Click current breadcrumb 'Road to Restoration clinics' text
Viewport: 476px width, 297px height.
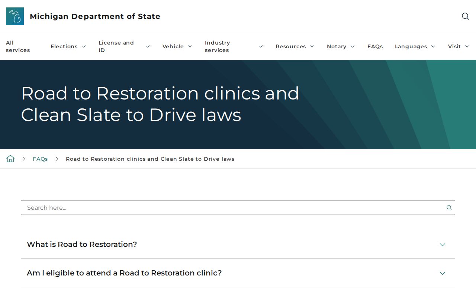[150, 159]
